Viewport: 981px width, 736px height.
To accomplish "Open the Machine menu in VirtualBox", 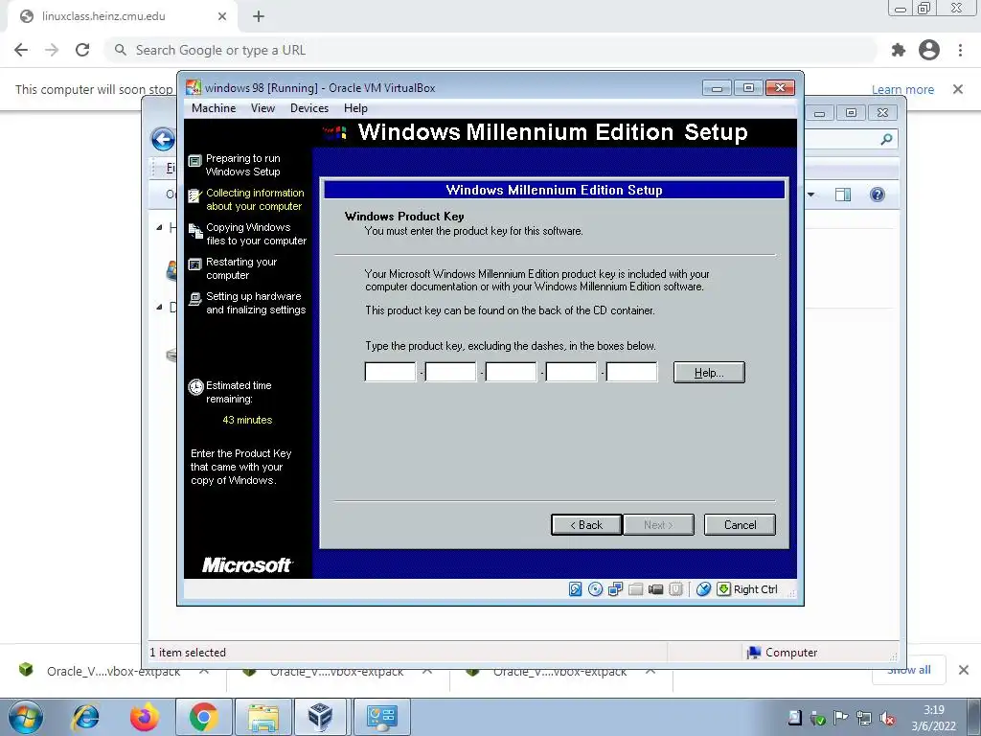I will tap(214, 108).
